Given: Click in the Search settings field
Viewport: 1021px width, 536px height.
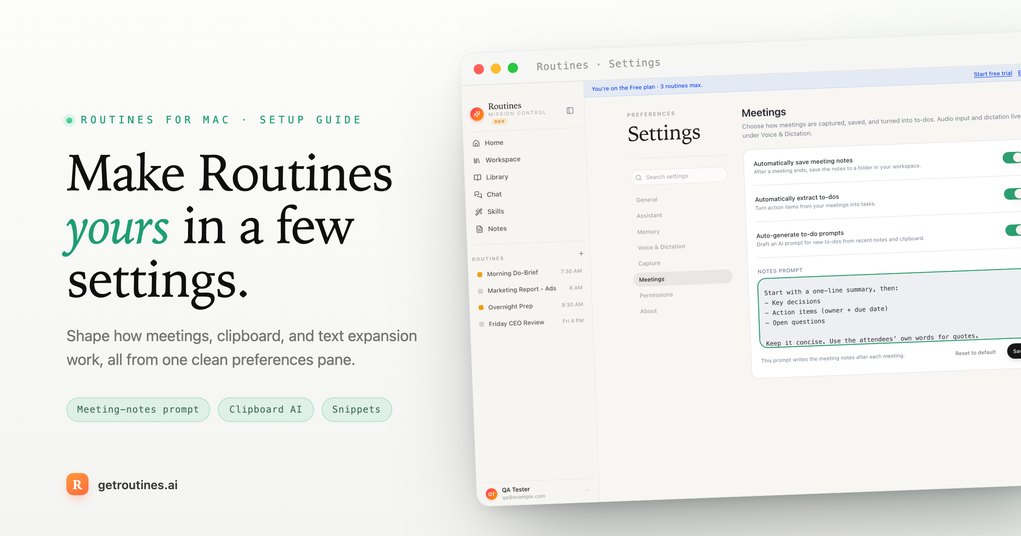Looking at the screenshot, I should [x=679, y=176].
